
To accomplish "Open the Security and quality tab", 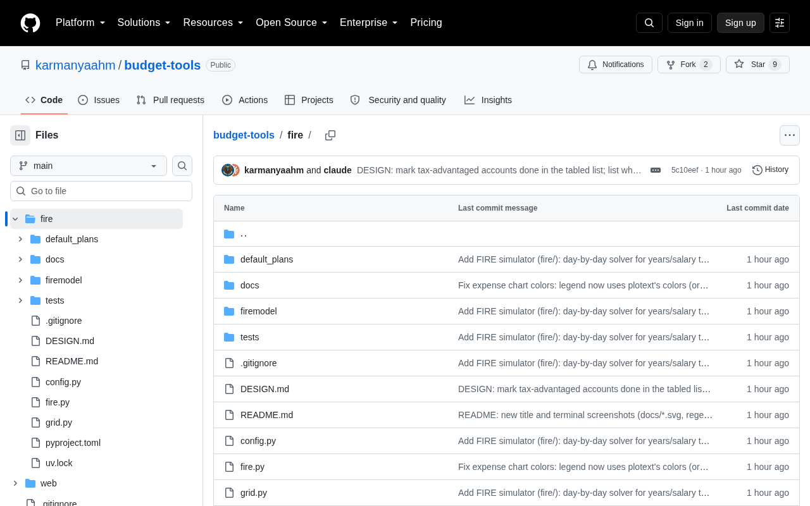I will 398,100.
